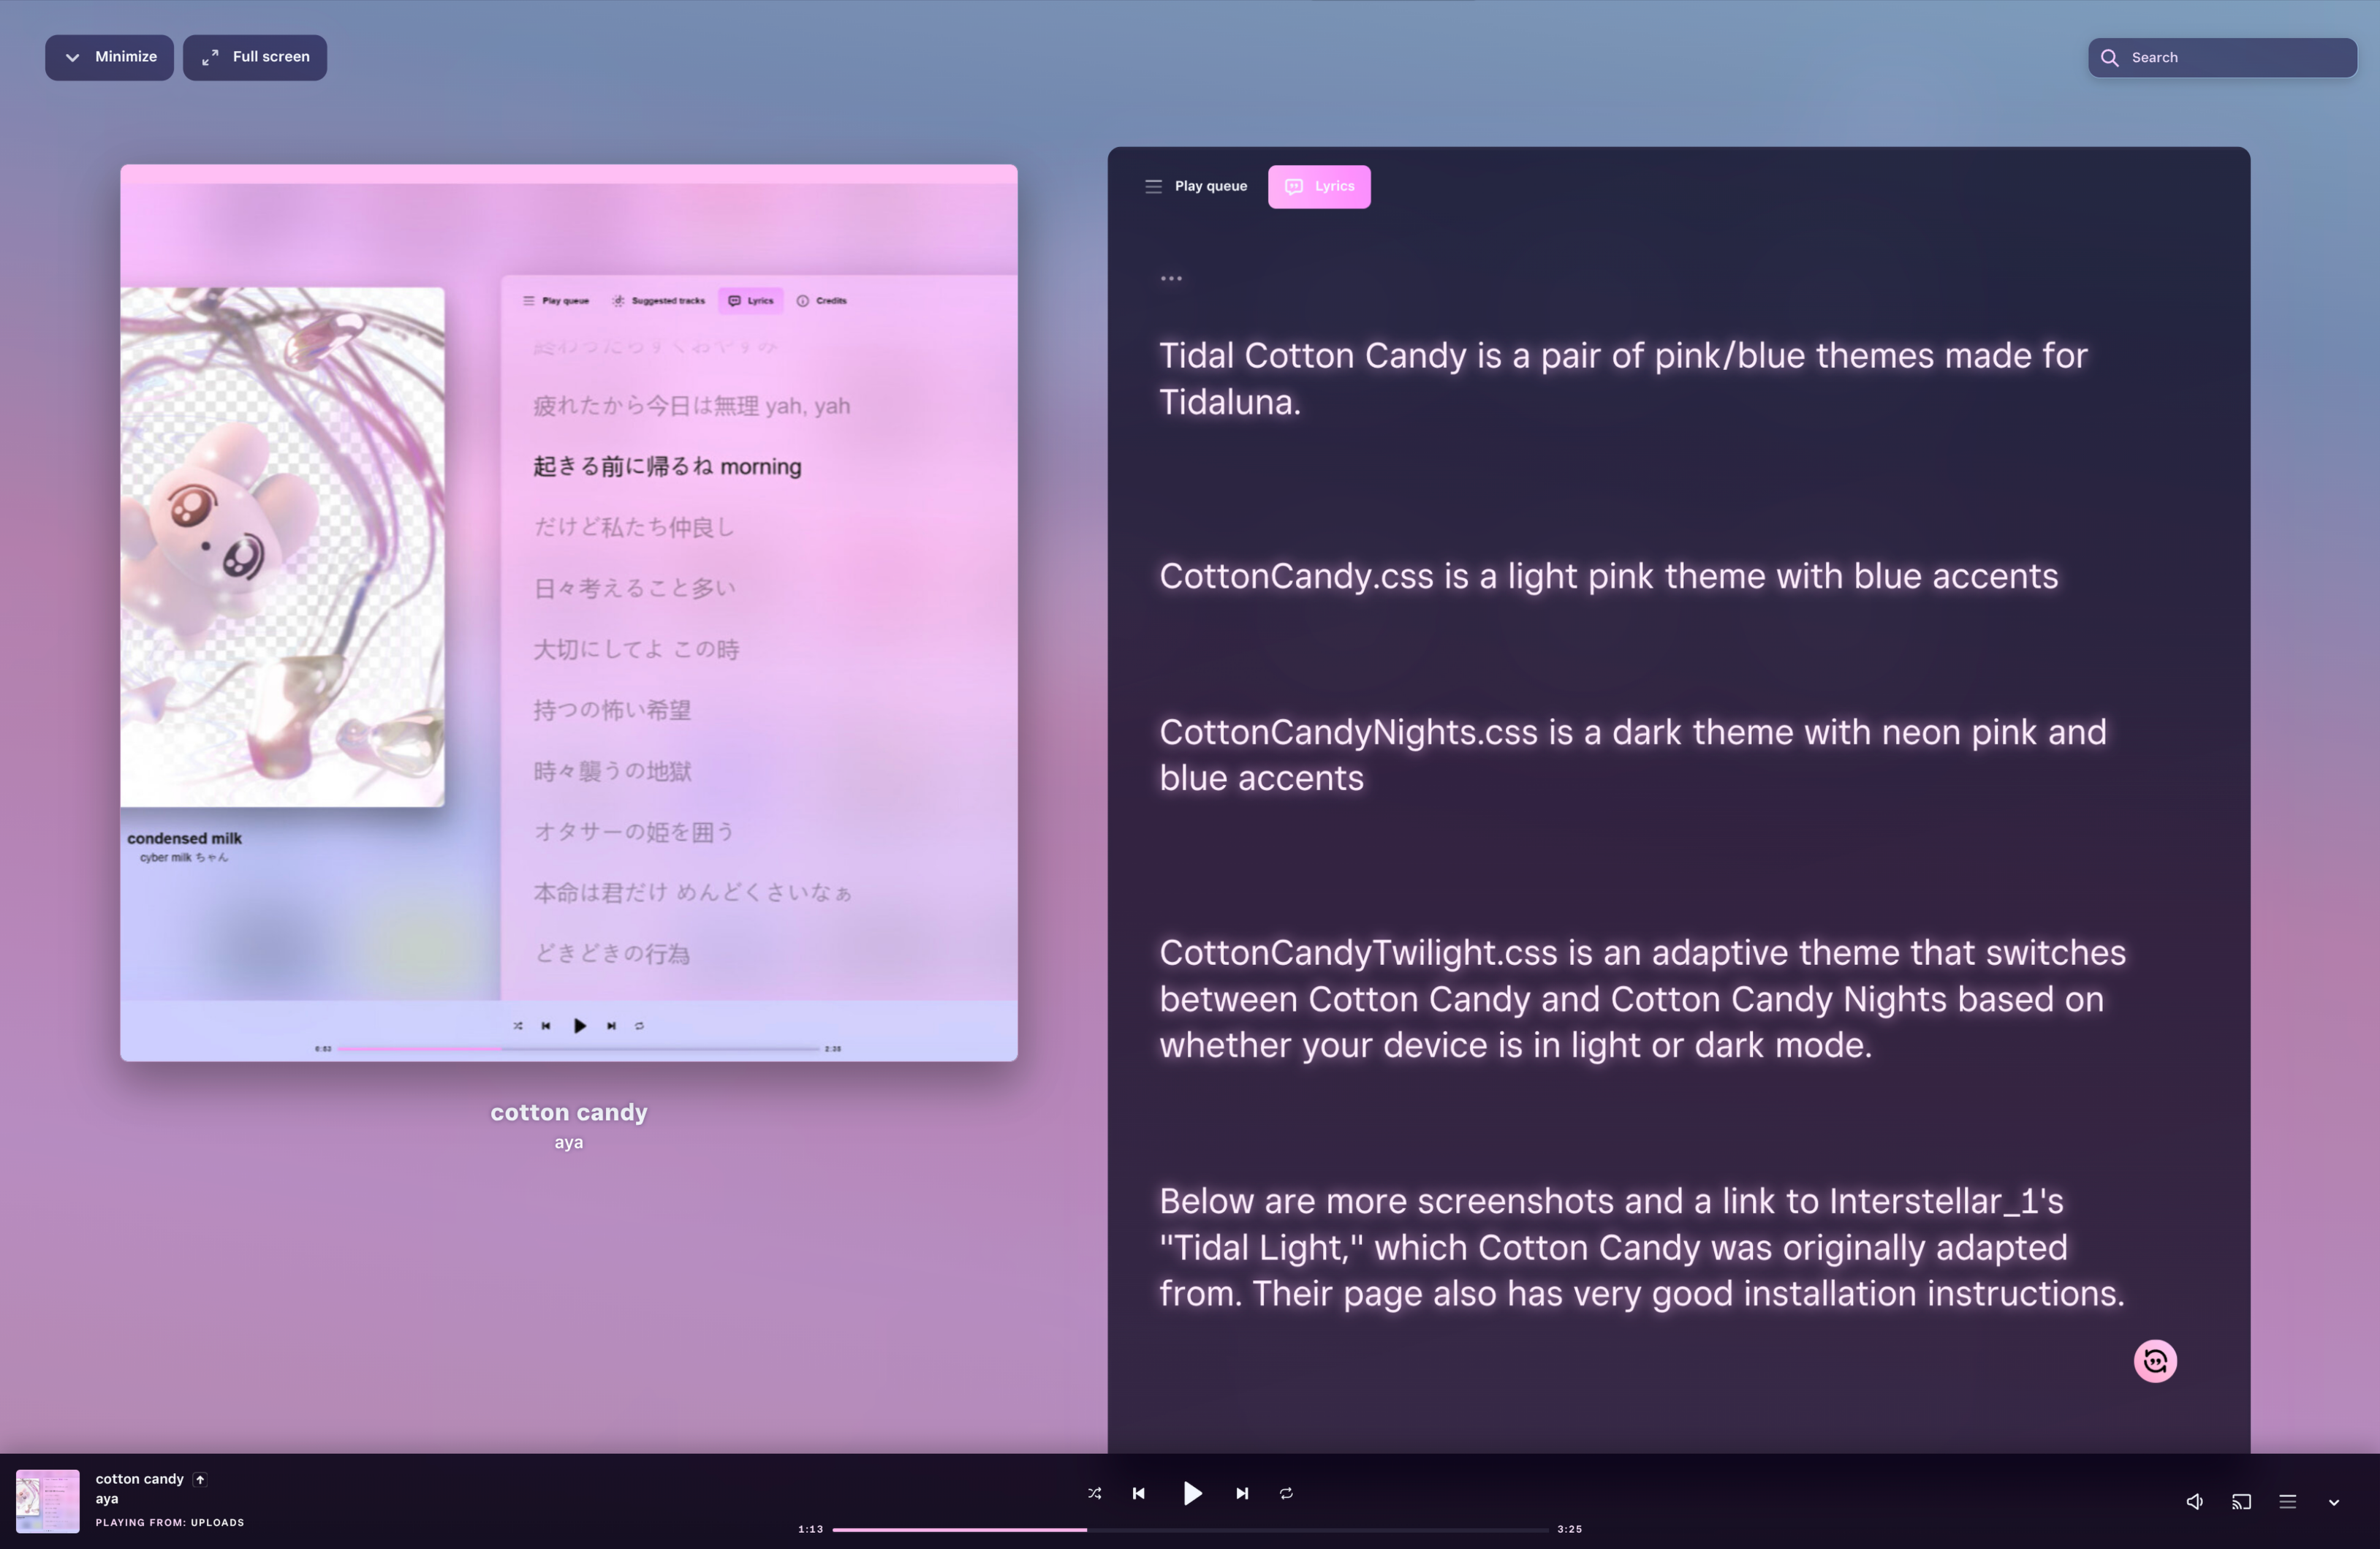This screenshot has width=2380, height=1549.
Task: Switch to the Play queue tab
Action: pos(1196,186)
